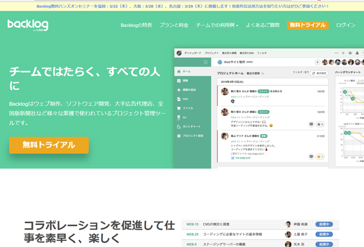Click the globe icon beside Webサイト制作
Image resolution: width=364 pixels, height=247 pixels.
pos(220,62)
